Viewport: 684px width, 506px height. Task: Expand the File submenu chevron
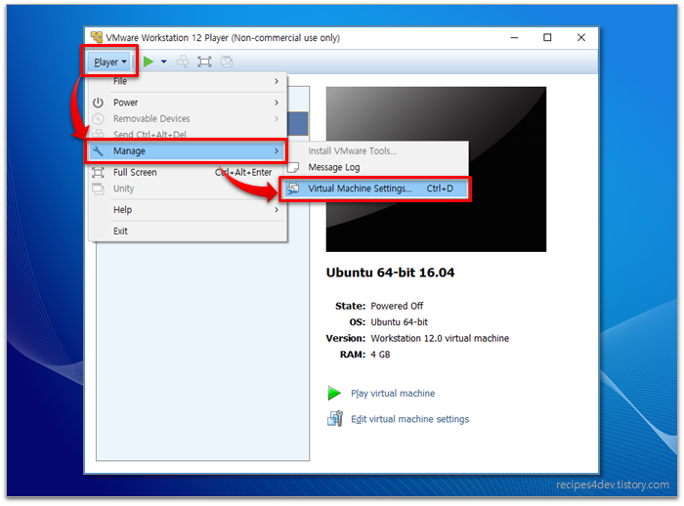tap(277, 81)
